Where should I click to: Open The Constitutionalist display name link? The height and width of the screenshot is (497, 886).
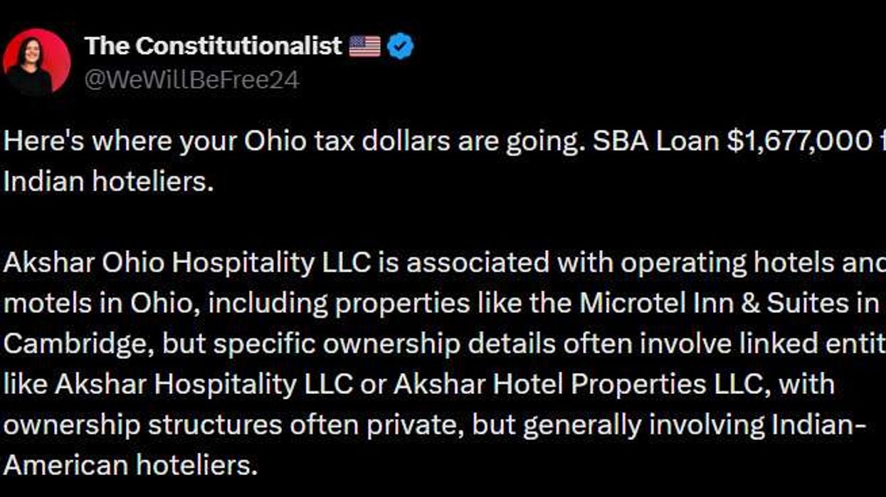coord(213,46)
